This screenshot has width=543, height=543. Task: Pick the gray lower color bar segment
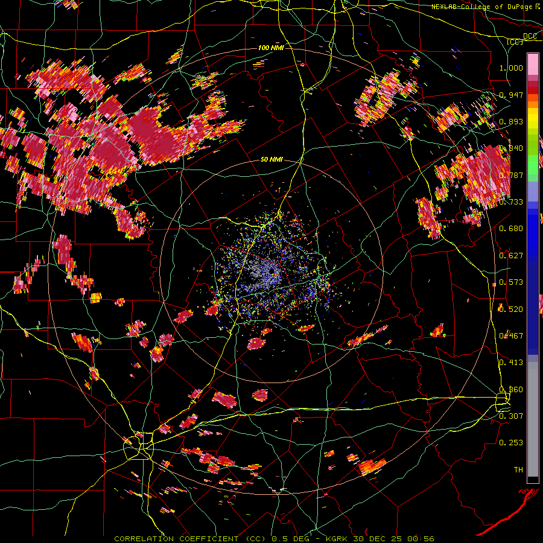(533, 419)
